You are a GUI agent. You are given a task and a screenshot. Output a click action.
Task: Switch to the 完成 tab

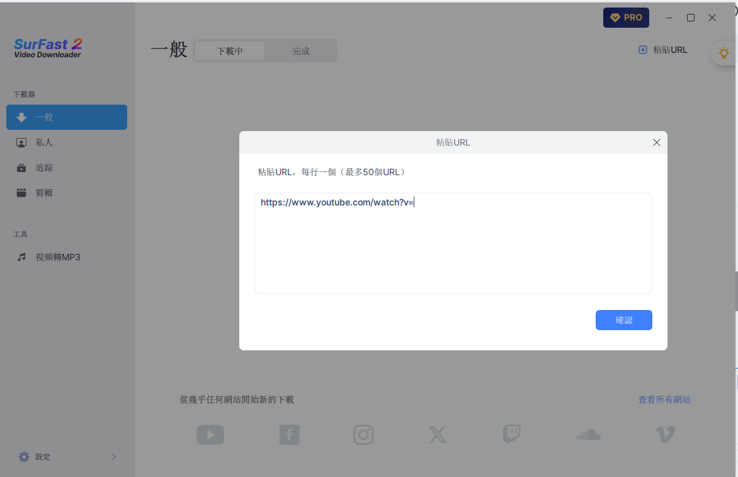pyautogui.click(x=301, y=51)
